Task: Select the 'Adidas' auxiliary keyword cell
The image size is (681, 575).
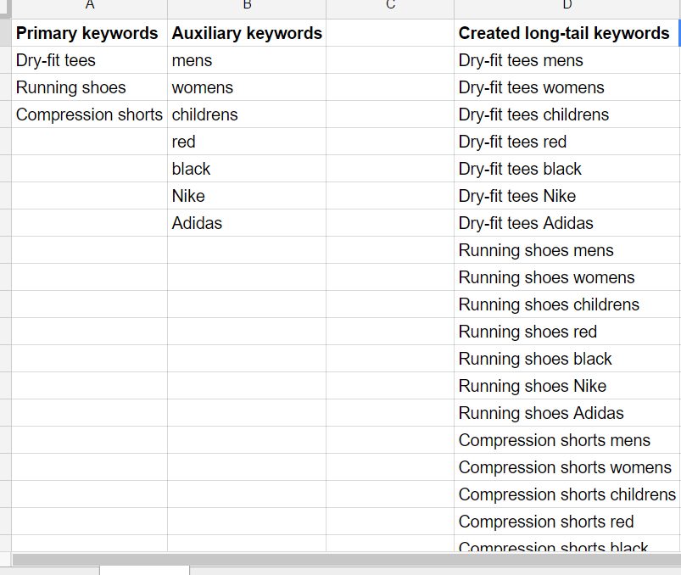Action: [247, 223]
